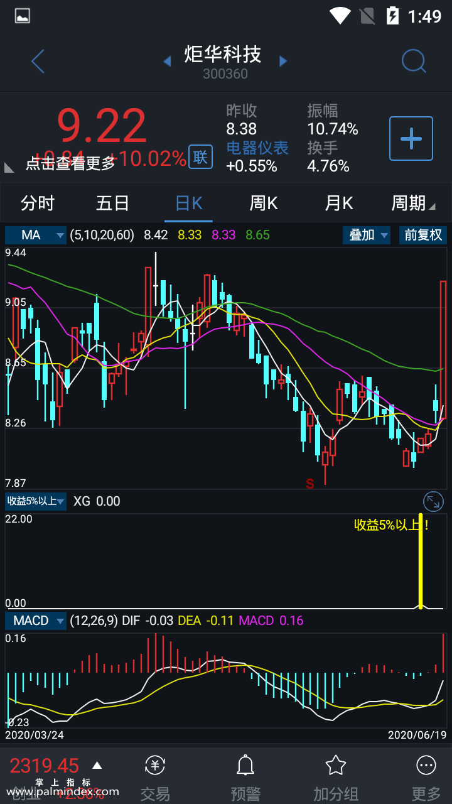Open the MA indicator dropdown
This screenshot has height=804, width=452.
pyautogui.click(x=36, y=235)
